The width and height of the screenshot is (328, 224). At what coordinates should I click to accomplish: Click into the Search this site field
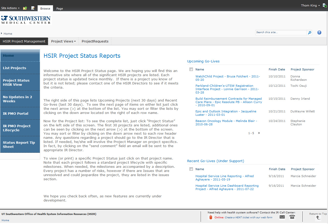pos(281,32)
